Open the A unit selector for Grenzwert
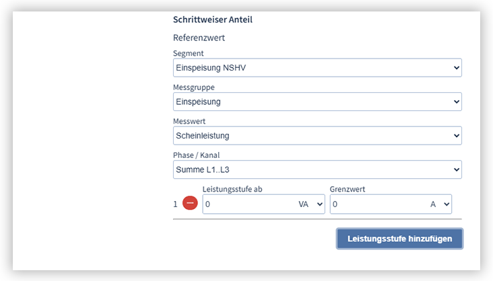 (x=440, y=204)
